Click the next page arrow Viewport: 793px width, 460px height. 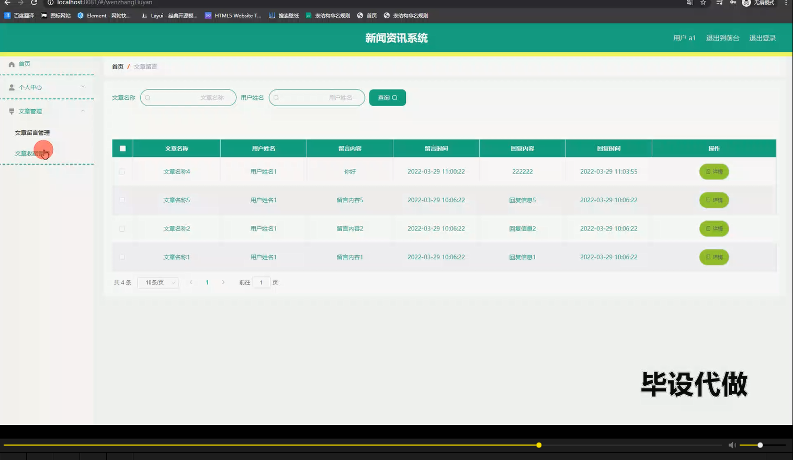223,282
